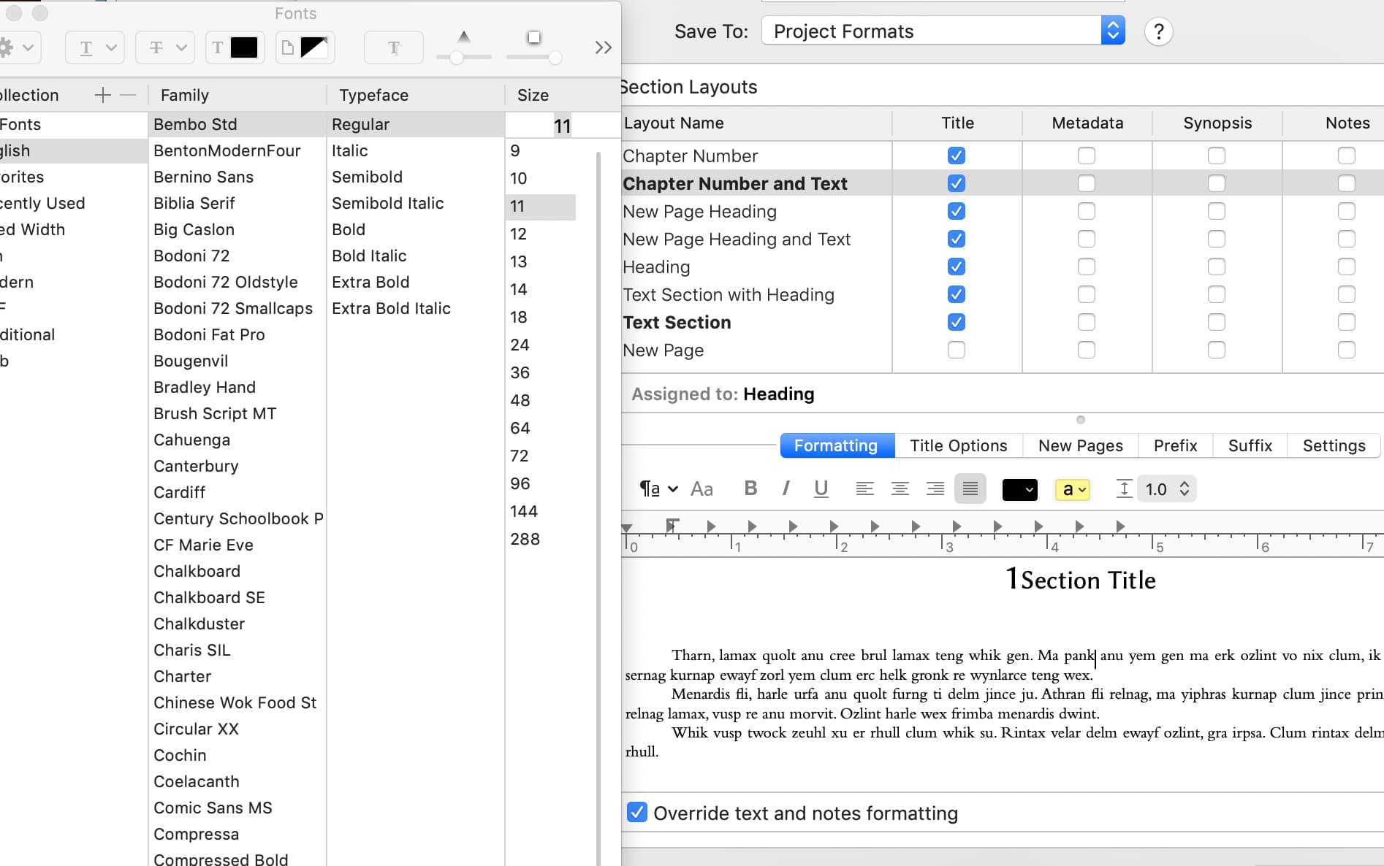Viewport: 1384px width, 866px height.
Task: Click the Bold formatting icon
Action: tap(750, 488)
